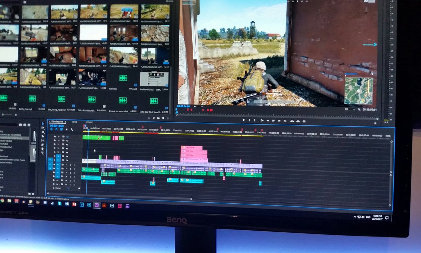Select the Ripple Edit tool
This screenshot has height=253, width=421.
[x=43, y=132]
